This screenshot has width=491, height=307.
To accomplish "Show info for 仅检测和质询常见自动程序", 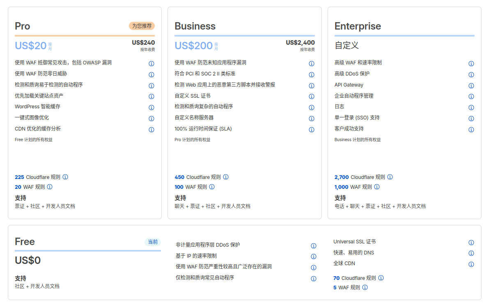I will click(x=314, y=279).
